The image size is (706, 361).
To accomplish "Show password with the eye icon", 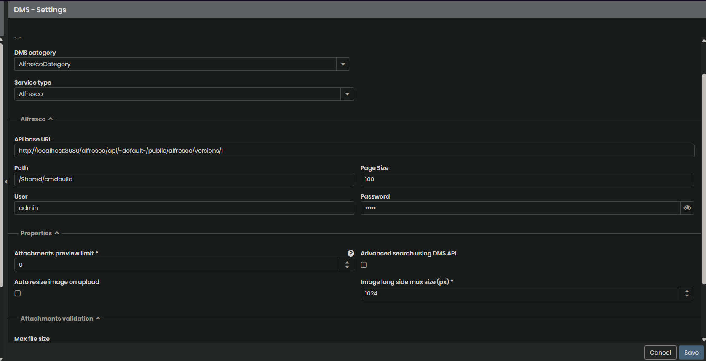I will 687,208.
